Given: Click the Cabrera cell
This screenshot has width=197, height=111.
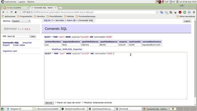Looking at the screenshot, I should pyautogui.click(x=90, y=45).
